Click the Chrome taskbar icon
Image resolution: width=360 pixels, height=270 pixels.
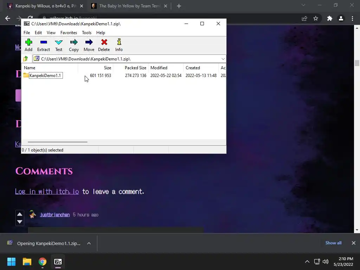pos(43,262)
